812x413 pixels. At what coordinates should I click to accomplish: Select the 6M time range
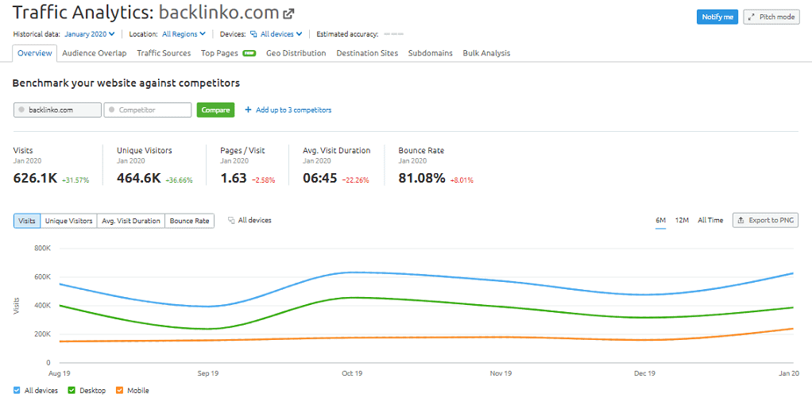tap(661, 220)
